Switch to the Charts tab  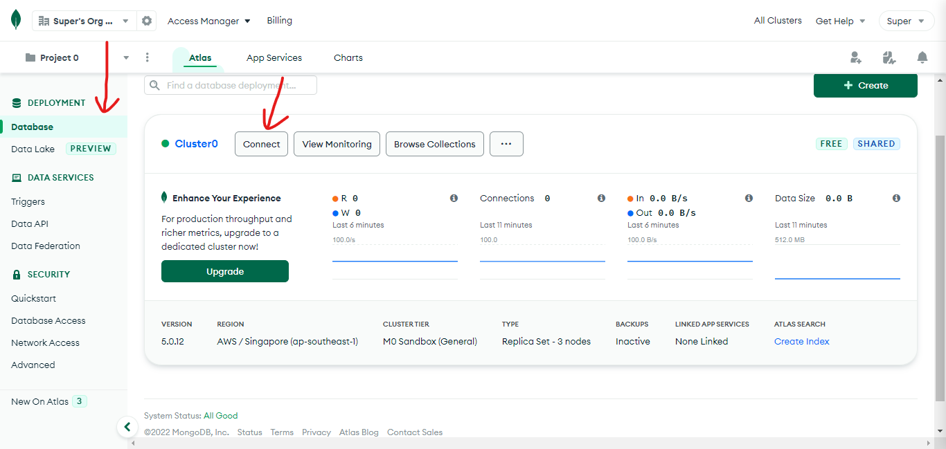pos(348,57)
